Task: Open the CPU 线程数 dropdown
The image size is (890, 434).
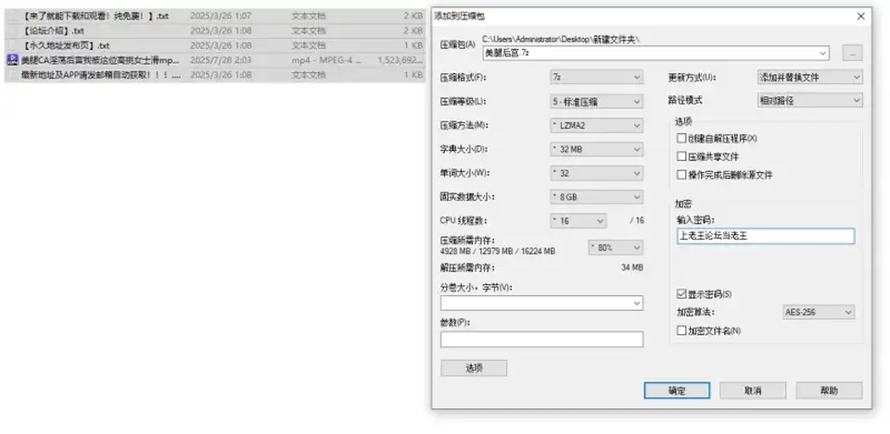Action: [578, 221]
